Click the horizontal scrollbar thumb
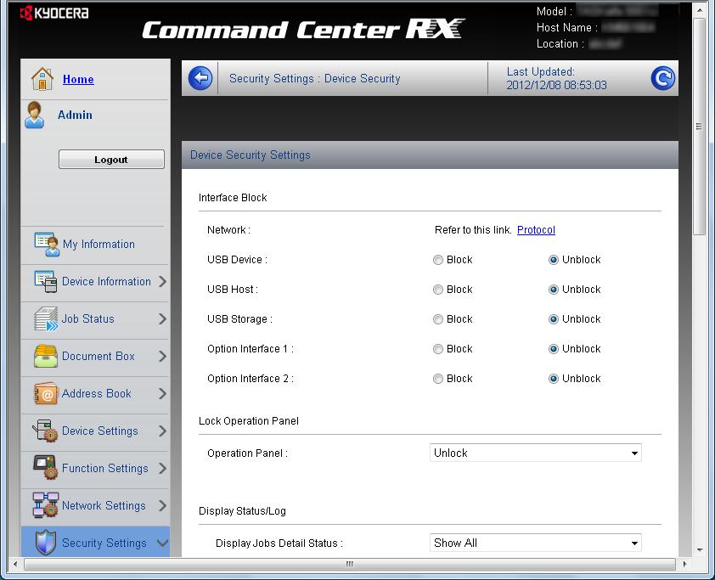This screenshot has width=715, height=580. (349, 564)
